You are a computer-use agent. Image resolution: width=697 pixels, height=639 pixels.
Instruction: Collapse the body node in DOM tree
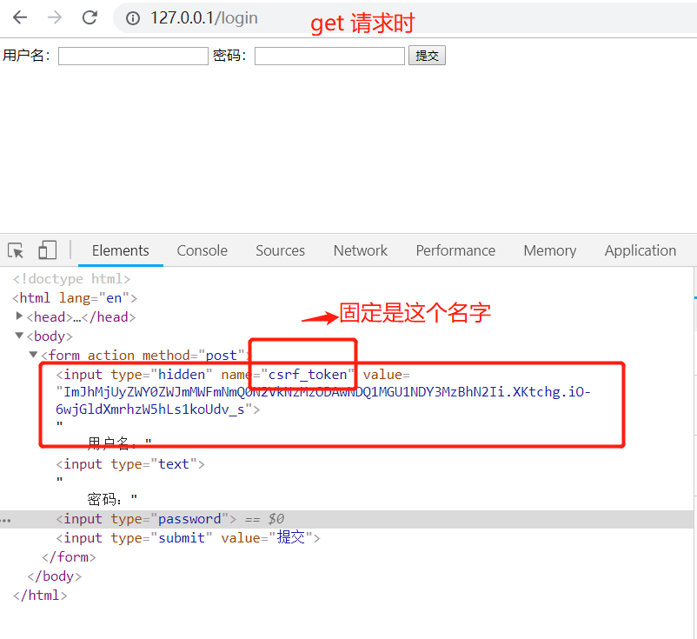tap(19, 336)
